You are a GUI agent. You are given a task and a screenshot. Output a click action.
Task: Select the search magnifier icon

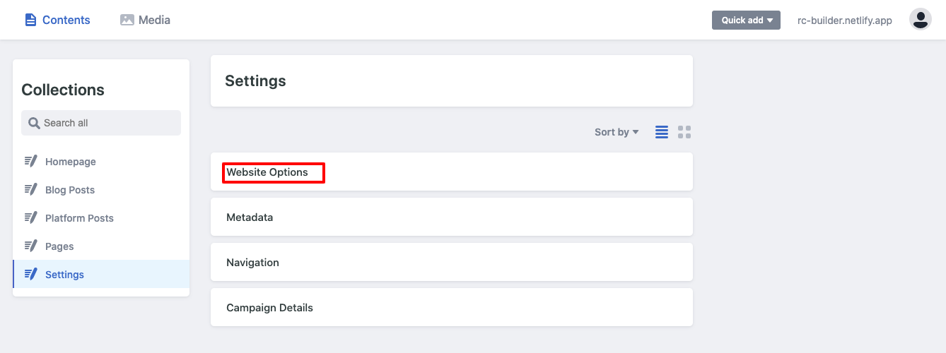pos(34,123)
